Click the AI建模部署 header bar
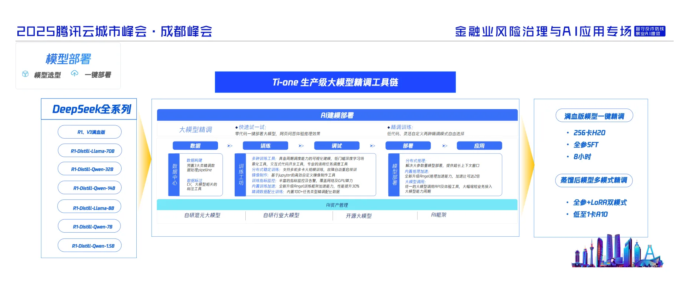This screenshot has width=691, height=282. (337, 115)
